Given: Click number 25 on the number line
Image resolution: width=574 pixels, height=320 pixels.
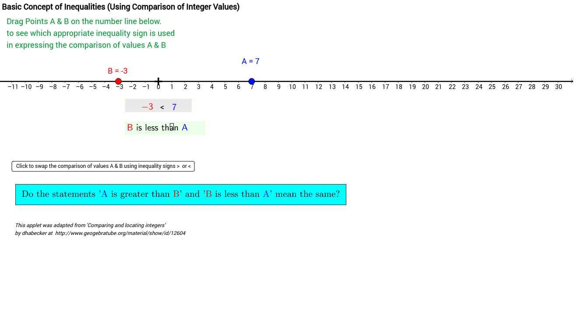Looking at the screenshot, I should click(492, 87).
